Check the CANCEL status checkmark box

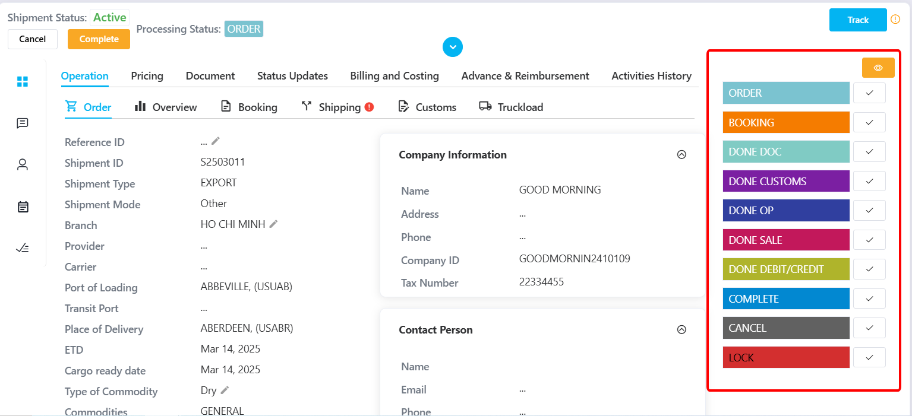click(869, 328)
